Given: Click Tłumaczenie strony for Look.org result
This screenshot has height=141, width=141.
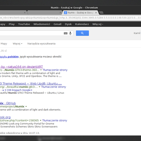Looking at the screenshot, I should click(x=55, y=121).
